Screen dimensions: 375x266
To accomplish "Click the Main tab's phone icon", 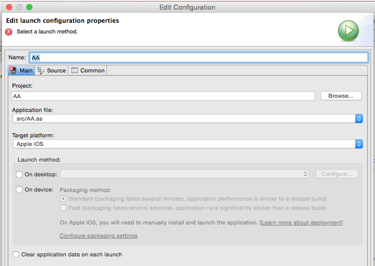I will point(13,70).
